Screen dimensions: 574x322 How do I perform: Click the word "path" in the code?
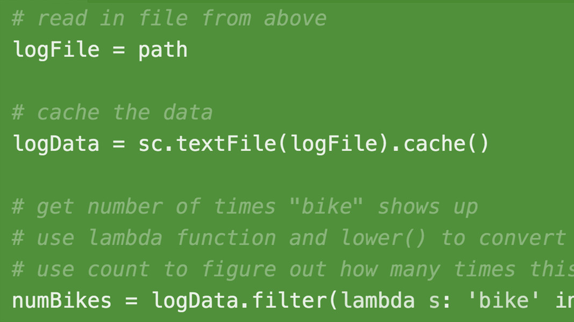pos(163,50)
